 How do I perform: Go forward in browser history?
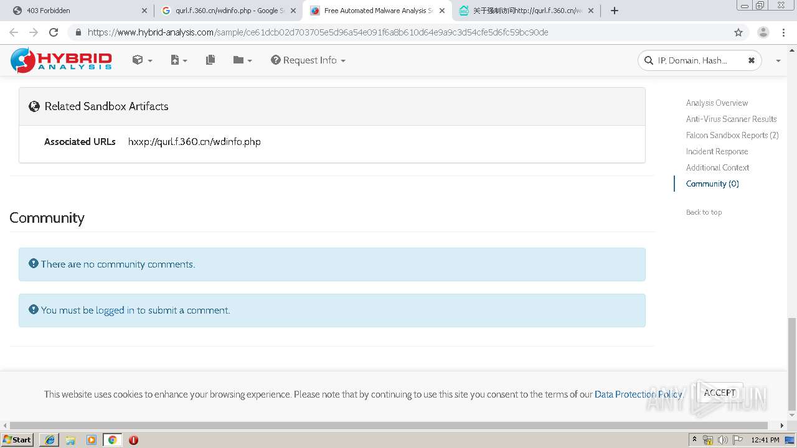(34, 32)
